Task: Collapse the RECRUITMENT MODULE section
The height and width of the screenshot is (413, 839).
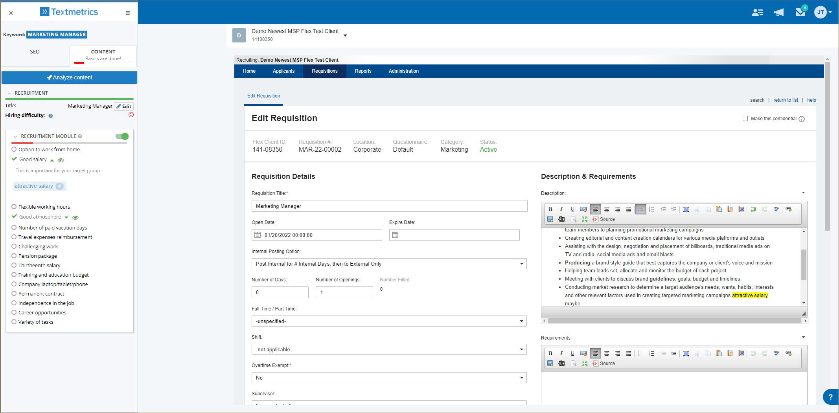Action: (x=15, y=137)
